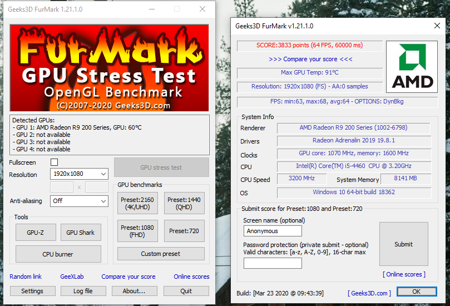Click the Resolution: 1920x1080 (FS) result field
The image size is (450, 306).
(x=310, y=86)
